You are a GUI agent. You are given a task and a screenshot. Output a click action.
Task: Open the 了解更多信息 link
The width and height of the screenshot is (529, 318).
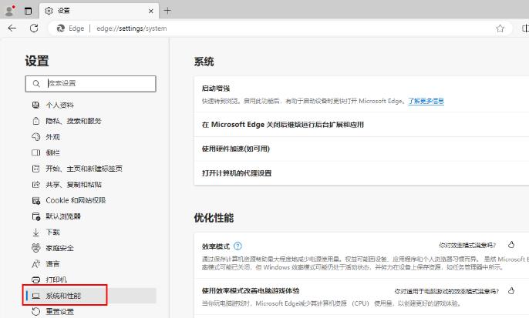(x=426, y=101)
